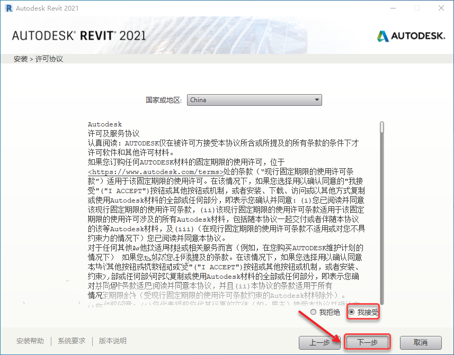454x355 pixels.
Task: Click the 安装 > 许可协议 breadcrumb text
Action: (x=38, y=59)
